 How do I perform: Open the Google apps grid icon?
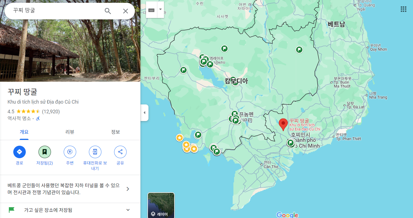[x=404, y=9]
